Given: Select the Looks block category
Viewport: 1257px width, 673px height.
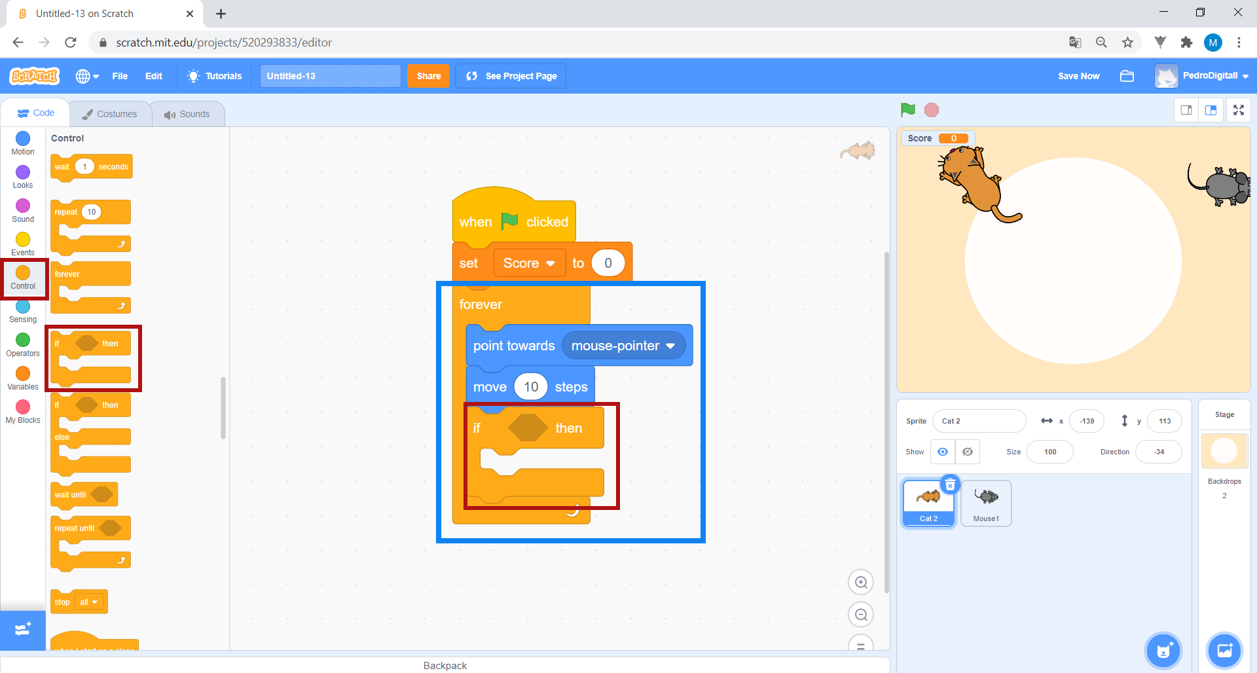Looking at the screenshot, I should [23, 177].
